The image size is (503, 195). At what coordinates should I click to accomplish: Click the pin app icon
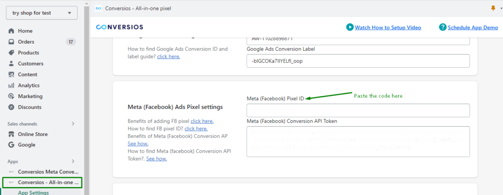[x=493, y=8]
